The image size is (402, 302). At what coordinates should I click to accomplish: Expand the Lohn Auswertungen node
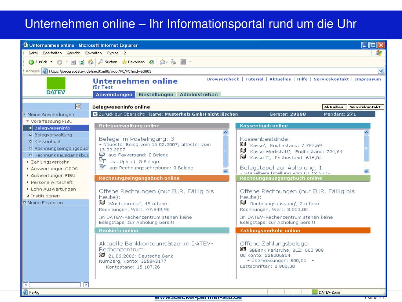(28, 189)
